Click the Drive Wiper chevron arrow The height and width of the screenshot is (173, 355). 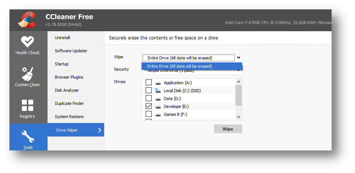tap(99, 130)
